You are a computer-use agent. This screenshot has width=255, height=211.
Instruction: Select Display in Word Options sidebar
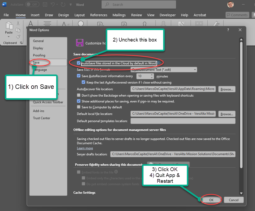tap(48, 48)
